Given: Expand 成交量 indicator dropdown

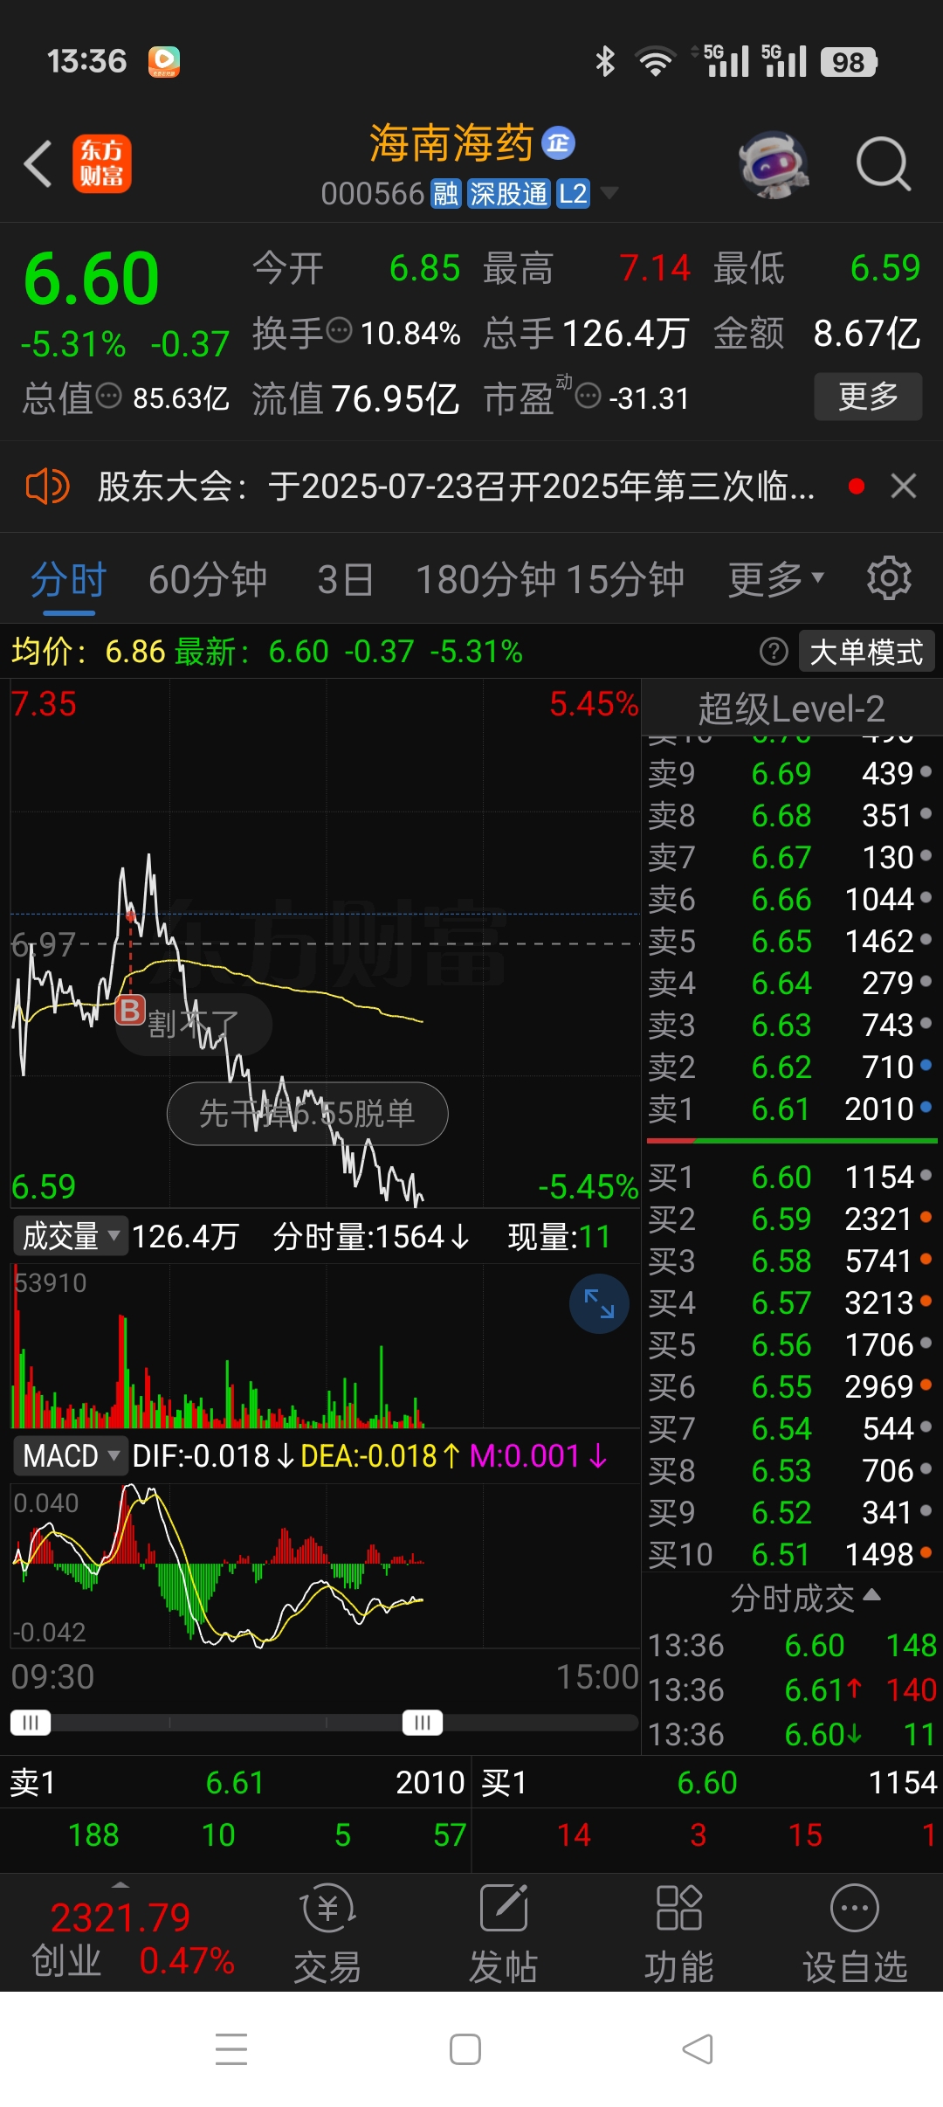Looking at the screenshot, I should 70,1236.
